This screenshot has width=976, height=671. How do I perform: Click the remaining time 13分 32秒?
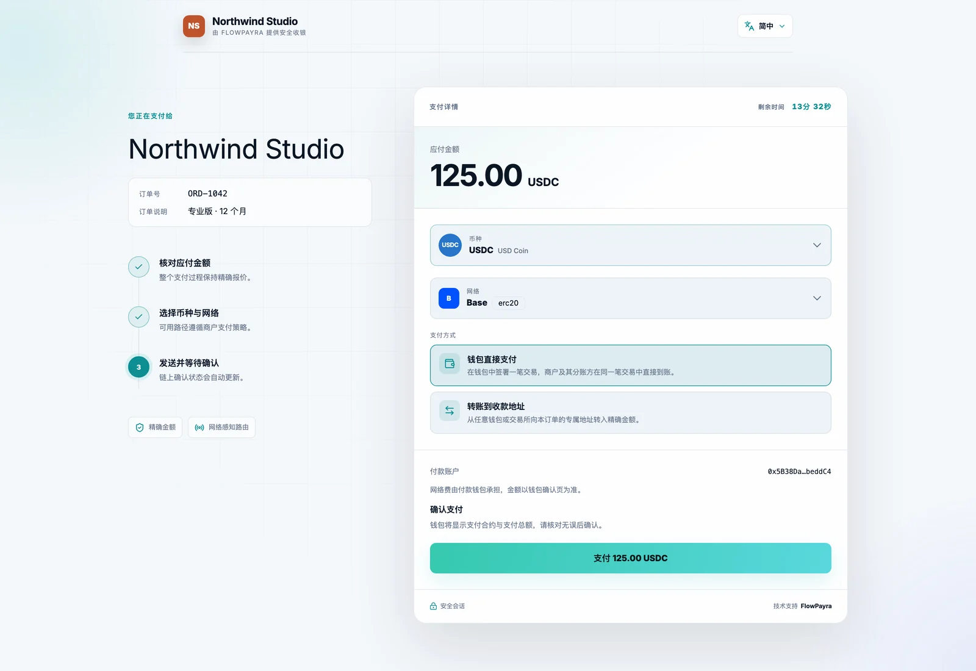pyautogui.click(x=811, y=107)
